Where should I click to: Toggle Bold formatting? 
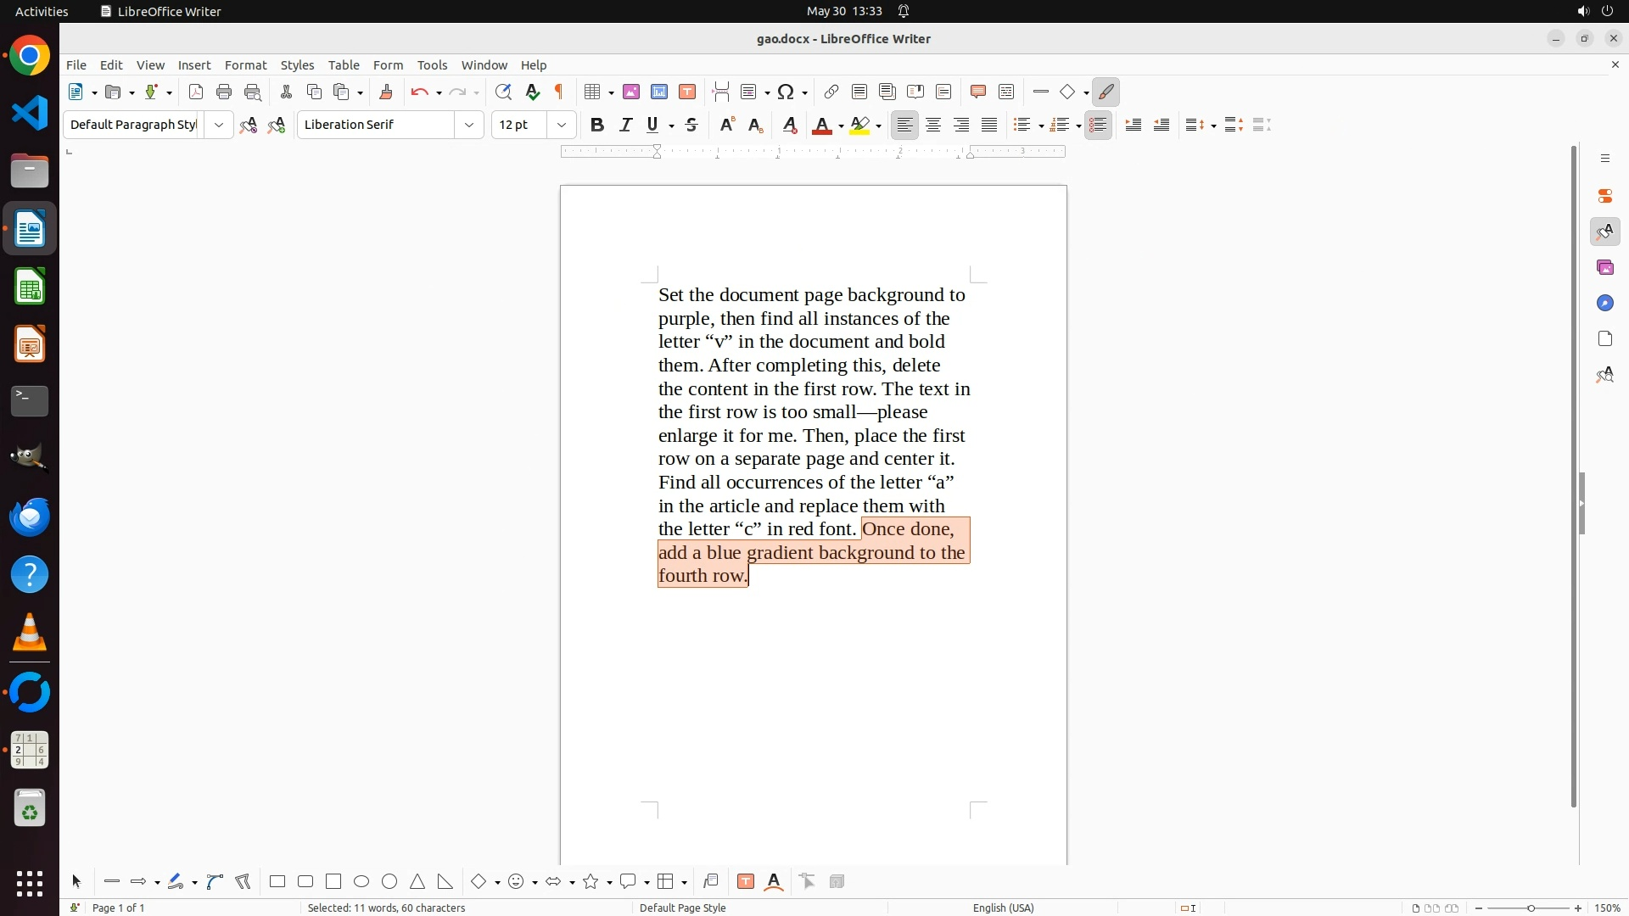point(597,125)
